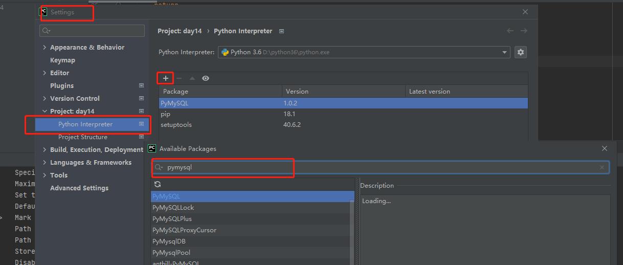623x265 pixels.
Task: Click version 40.6.2 cell of setuptools
Action: [x=344, y=124]
